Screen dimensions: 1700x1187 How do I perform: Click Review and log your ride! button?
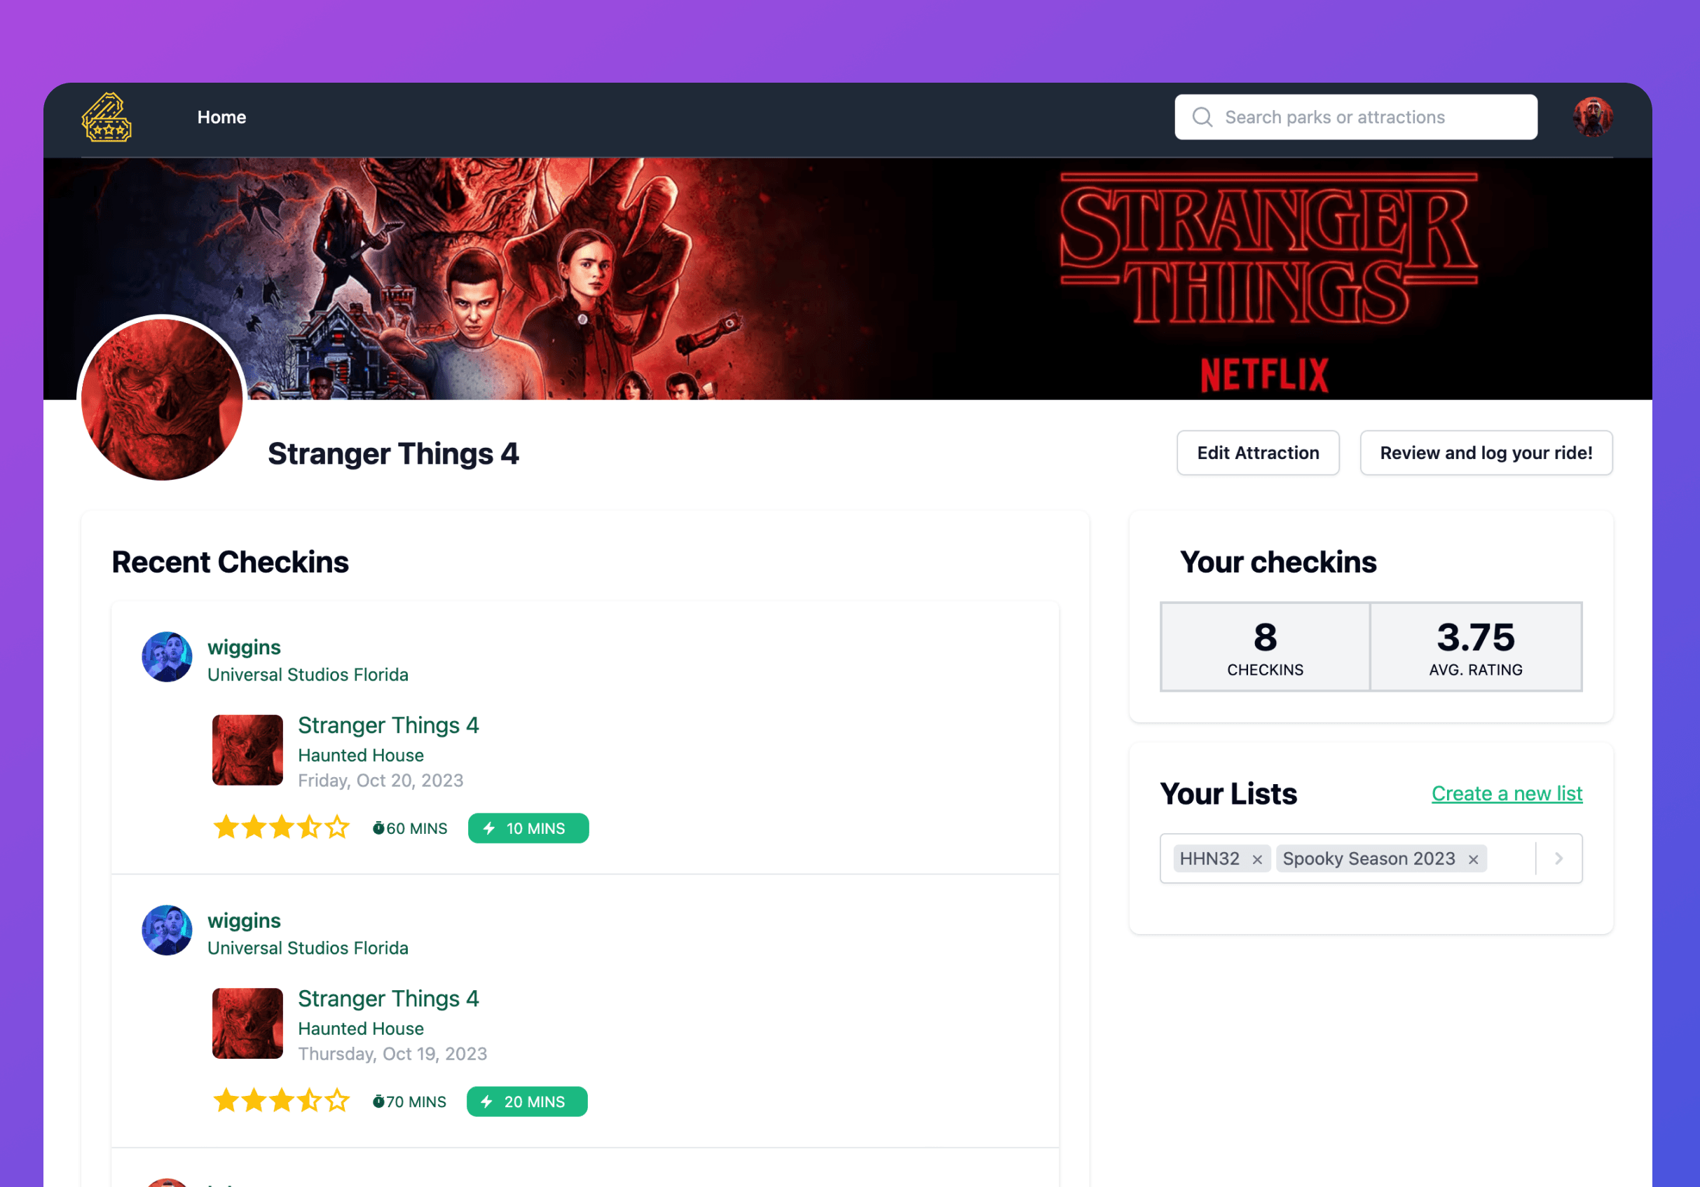click(x=1486, y=453)
